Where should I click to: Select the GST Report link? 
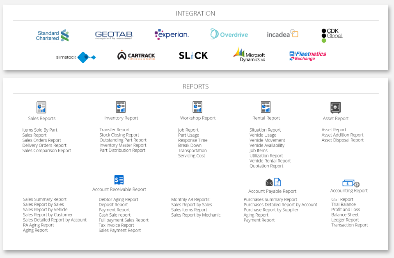click(x=342, y=199)
